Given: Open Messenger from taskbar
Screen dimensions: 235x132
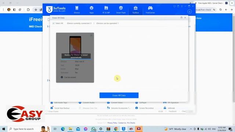Looking at the screenshot, I should pos(86,129).
